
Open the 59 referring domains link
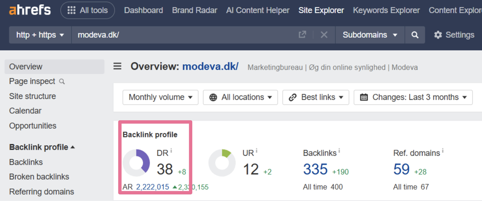[x=401, y=169]
